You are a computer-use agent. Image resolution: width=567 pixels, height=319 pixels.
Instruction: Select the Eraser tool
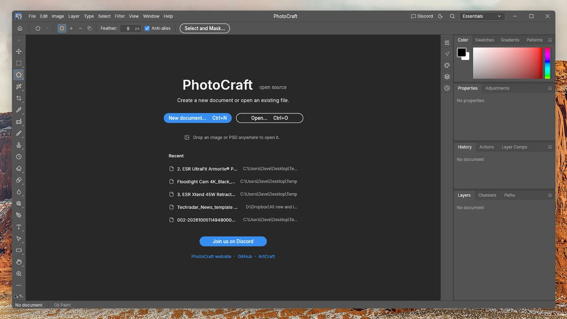[19, 168]
